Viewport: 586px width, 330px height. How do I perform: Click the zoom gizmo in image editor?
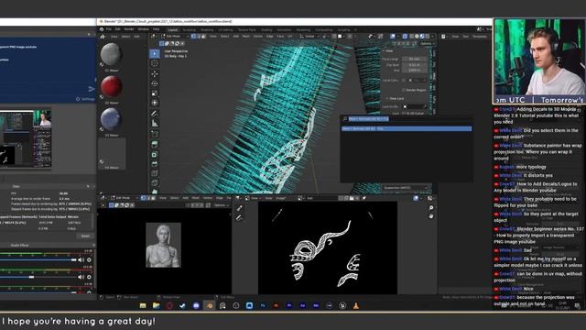[x=431, y=208]
